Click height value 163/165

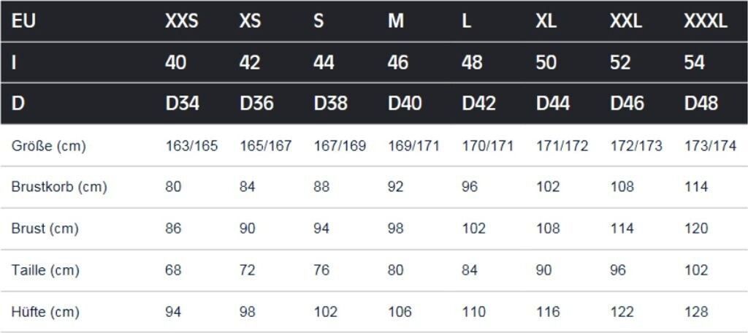(191, 146)
